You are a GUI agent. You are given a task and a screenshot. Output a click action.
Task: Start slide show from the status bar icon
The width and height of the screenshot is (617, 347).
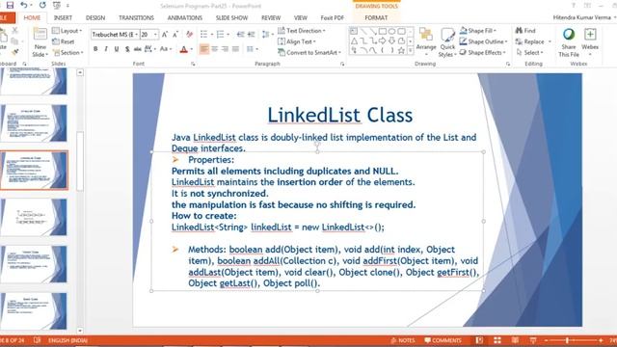(x=533, y=340)
